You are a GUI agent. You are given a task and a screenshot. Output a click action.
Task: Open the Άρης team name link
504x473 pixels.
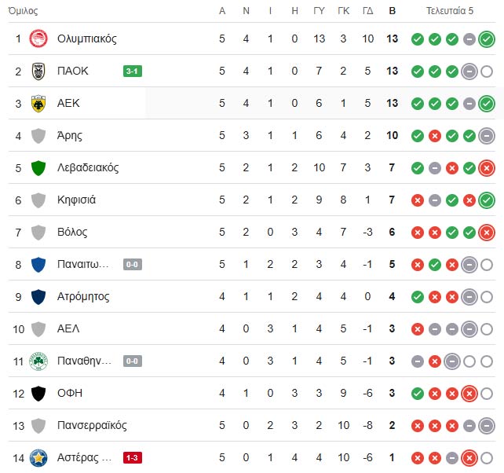70,135
